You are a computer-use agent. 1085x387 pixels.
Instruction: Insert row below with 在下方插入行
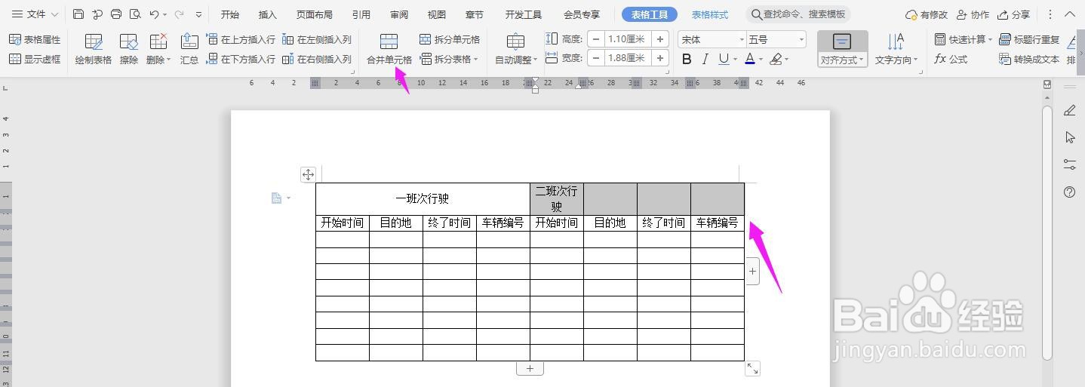[241, 59]
